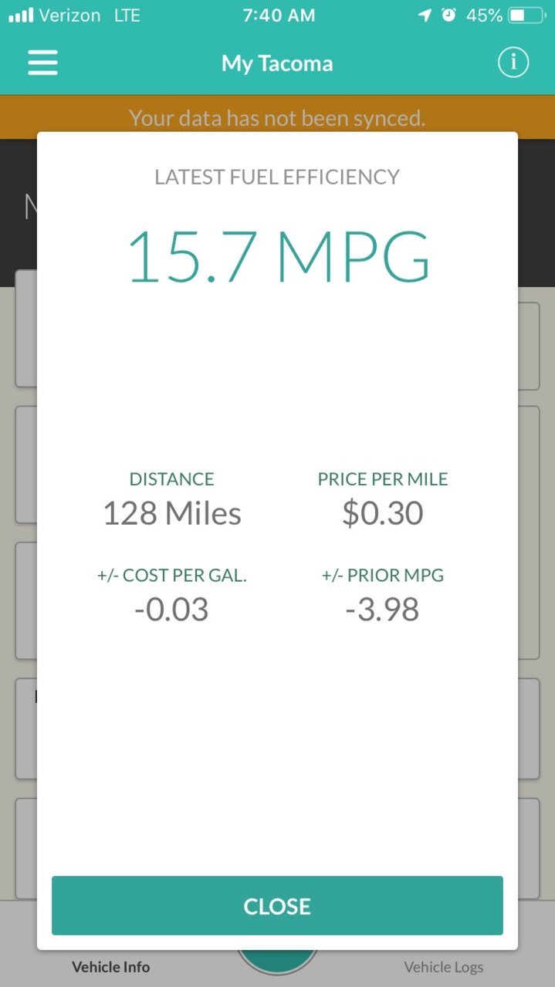The height and width of the screenshot is (987, 555).
Task: Switch to Vehicle Info tab
Action: point(110,966)
